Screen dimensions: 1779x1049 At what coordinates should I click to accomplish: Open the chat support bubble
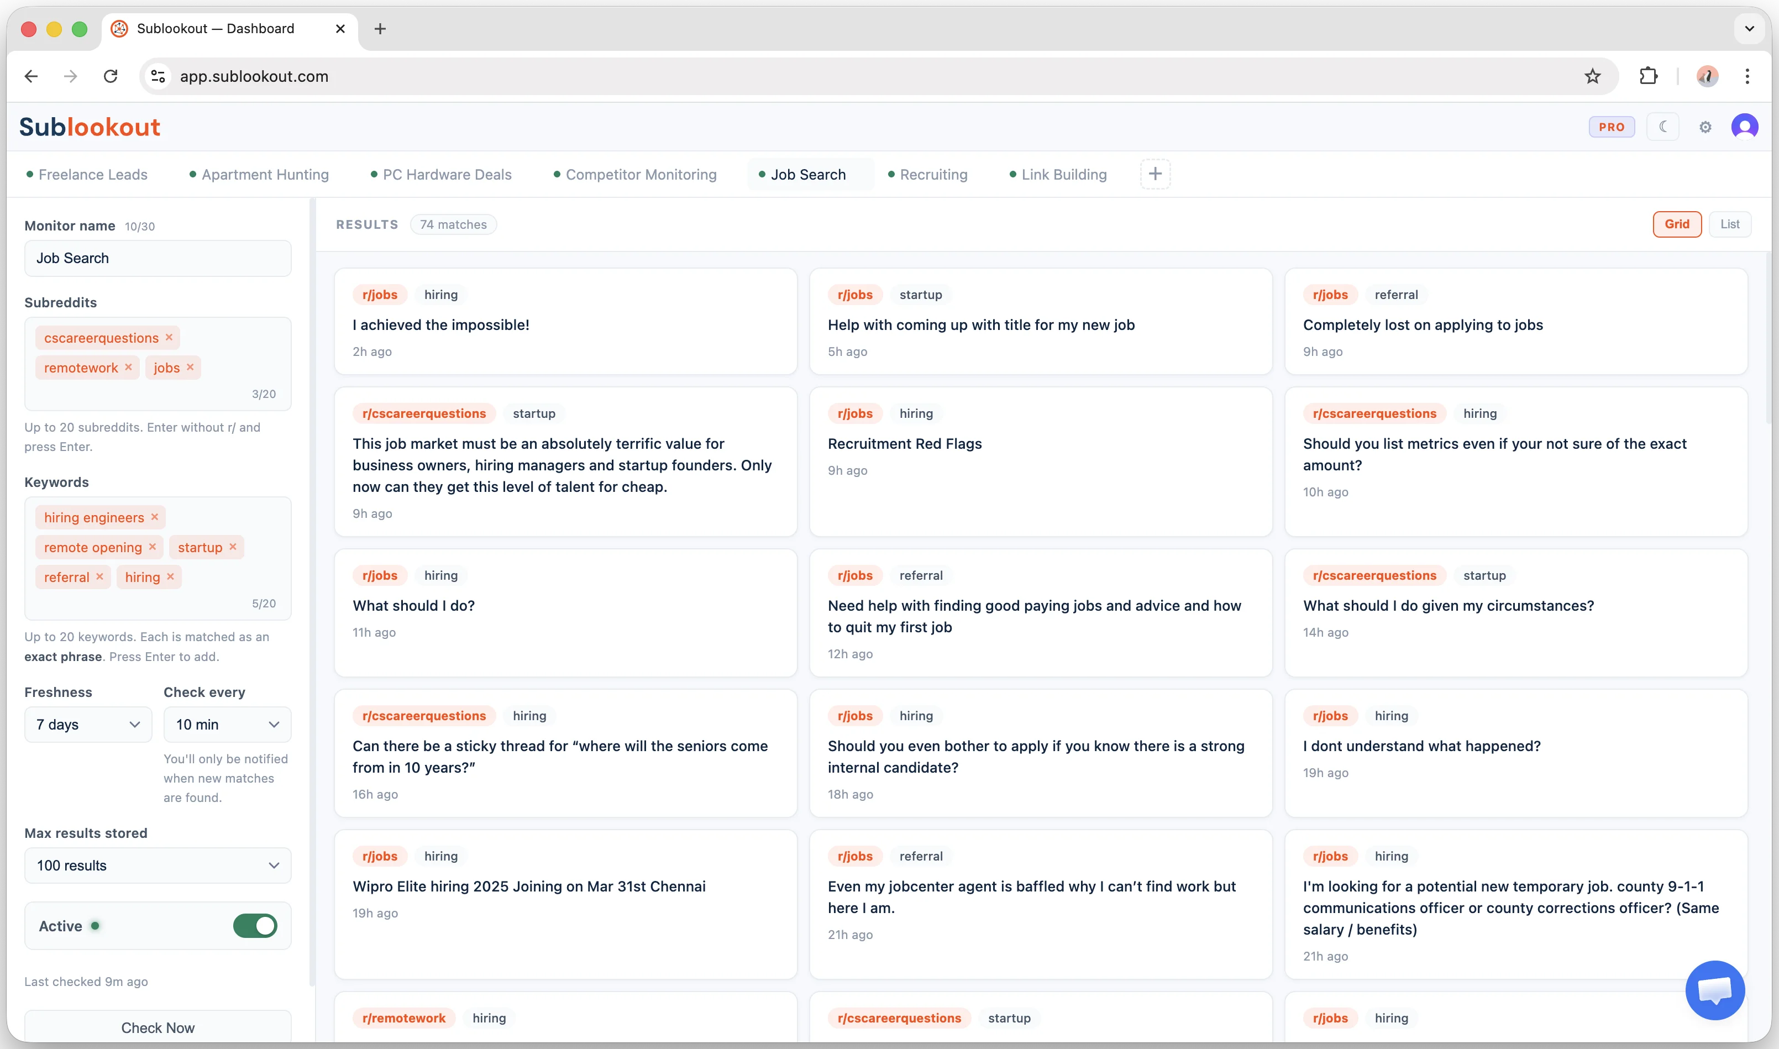(1715, 990)
